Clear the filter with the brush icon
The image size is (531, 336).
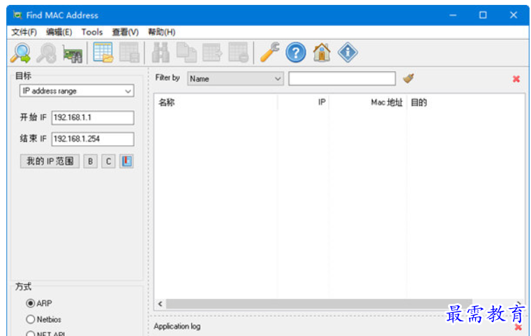pyautogui.click(x=408, y=78)
